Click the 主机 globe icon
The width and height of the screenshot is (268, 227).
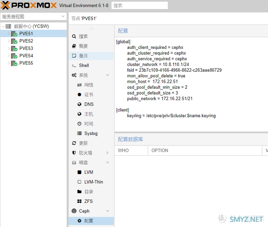[80, 114]
